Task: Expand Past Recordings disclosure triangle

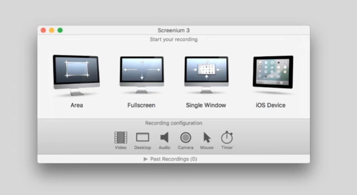Action: coord(145,159)
